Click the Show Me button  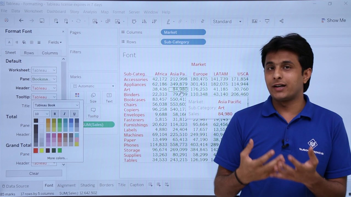(334, 20)
